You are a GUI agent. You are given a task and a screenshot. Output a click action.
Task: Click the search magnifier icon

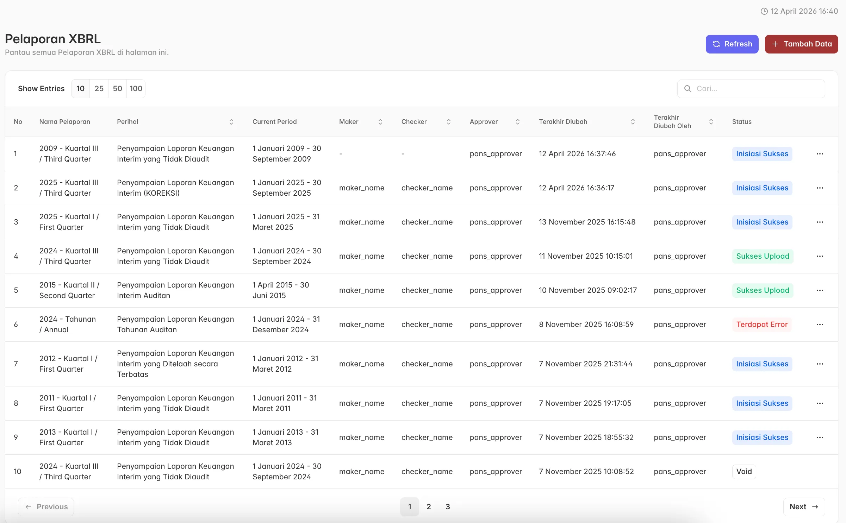click(x=688, y=89)
